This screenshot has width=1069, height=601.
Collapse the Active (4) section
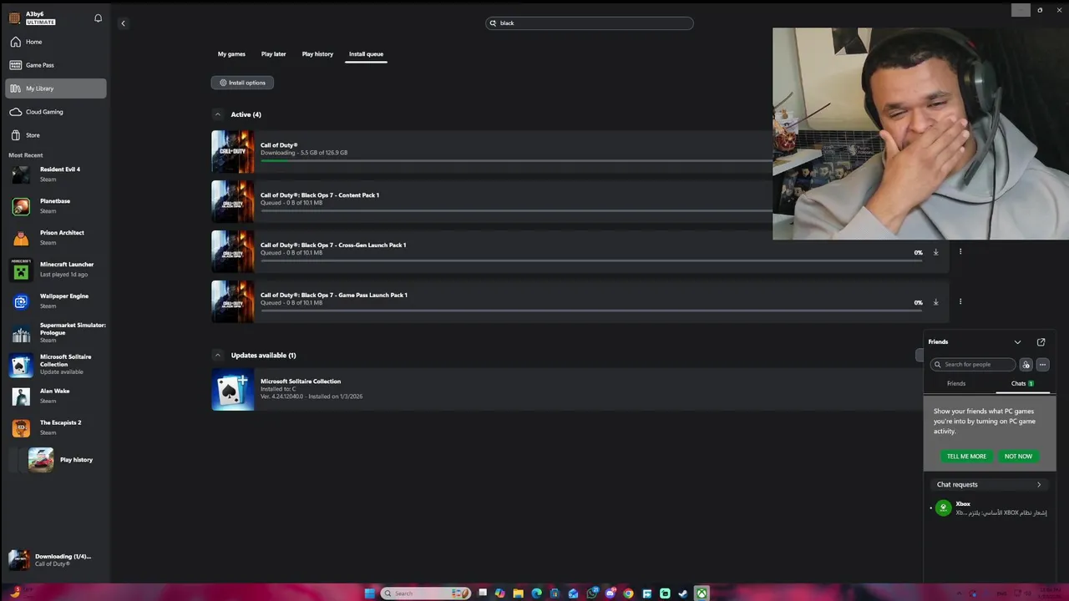[x=217, y=114]
